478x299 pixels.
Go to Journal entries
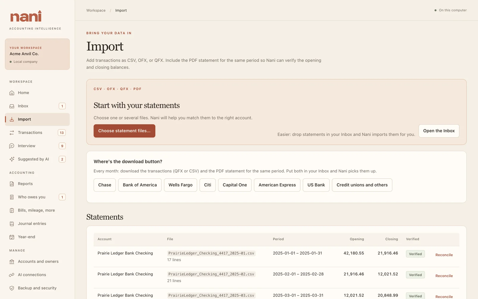coord(37,224)
